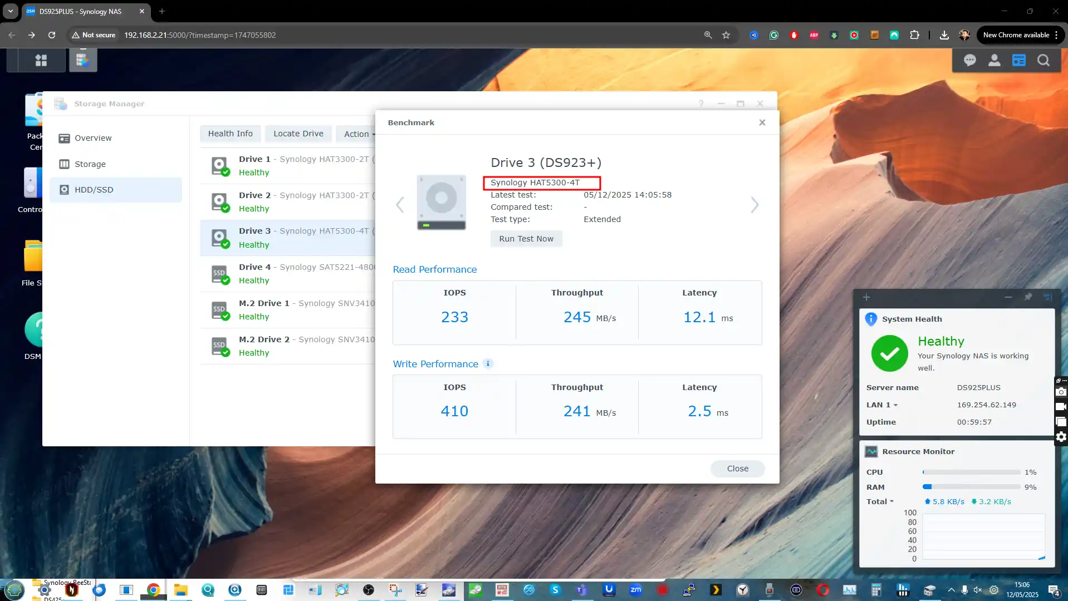Open a new Chrome tab

pyautogui.click(x=162, y=11)
